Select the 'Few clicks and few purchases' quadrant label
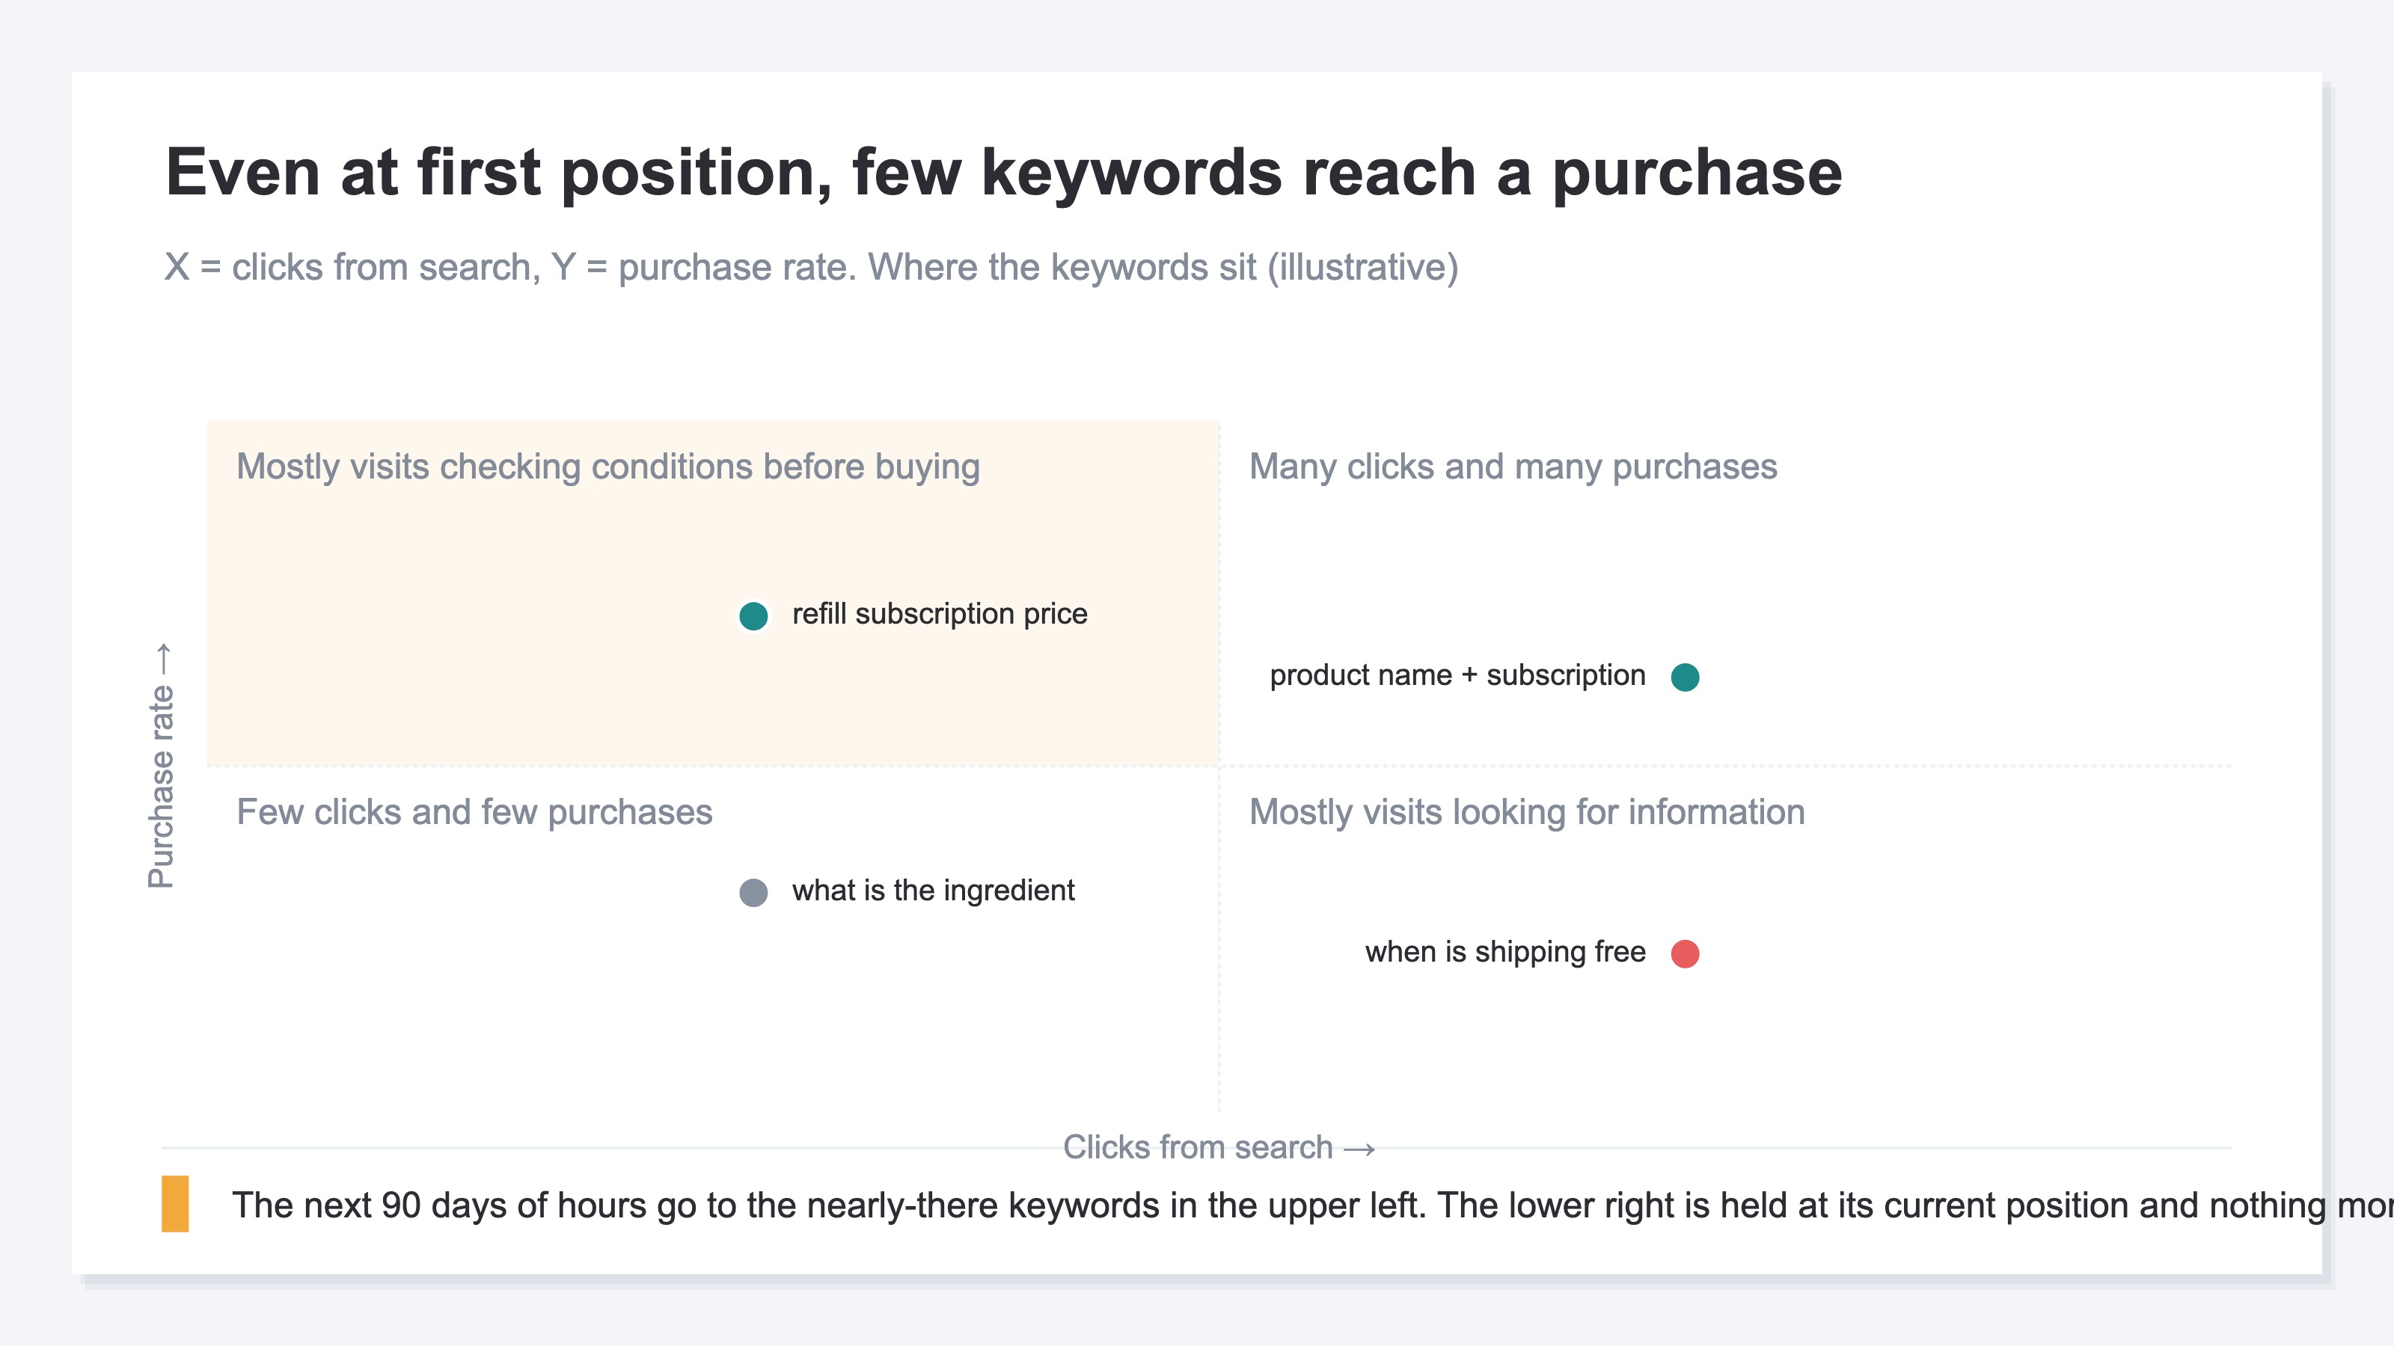Image resolution: width=2394 pixels, height=1346 pixels. click(x=474, y=812)
